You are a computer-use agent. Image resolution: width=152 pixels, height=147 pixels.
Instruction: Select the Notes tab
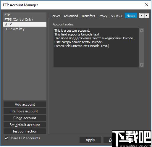pos(131,16)
